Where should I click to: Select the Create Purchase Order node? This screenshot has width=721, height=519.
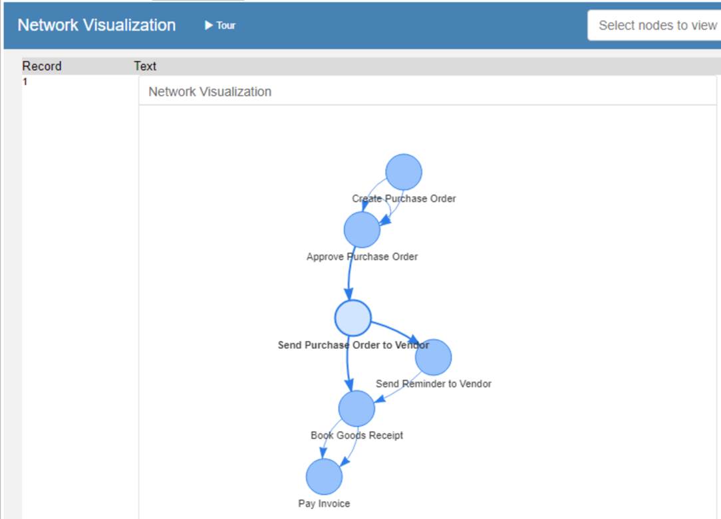click(x=404, y=171)
